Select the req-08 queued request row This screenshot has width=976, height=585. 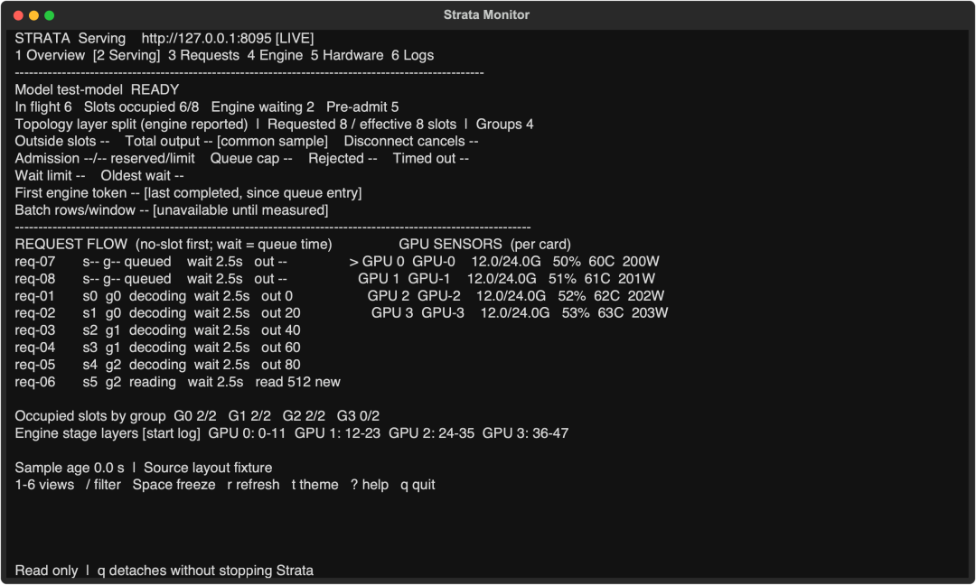tap(151, 279)
